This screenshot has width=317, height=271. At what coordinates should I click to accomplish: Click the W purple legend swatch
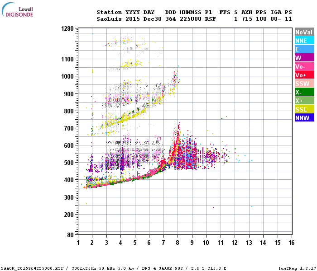(304, 58)
